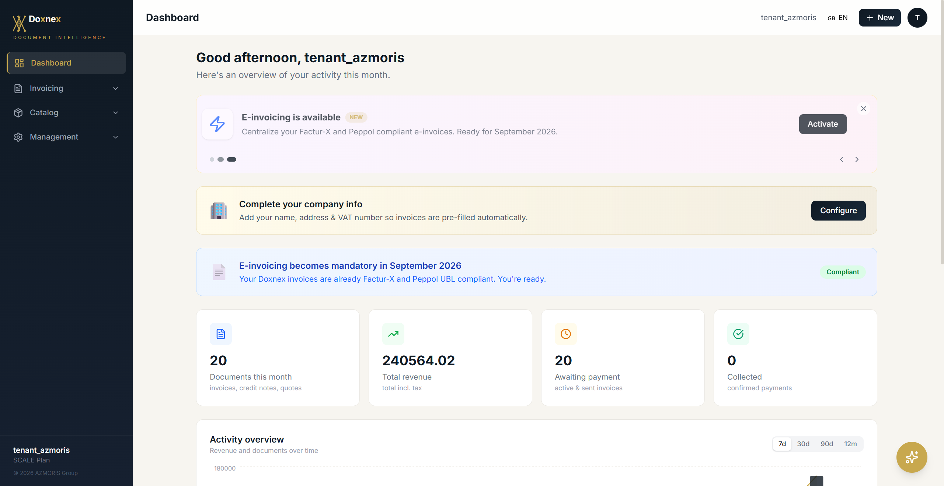Click 'Collected' label

coord(745,377)
